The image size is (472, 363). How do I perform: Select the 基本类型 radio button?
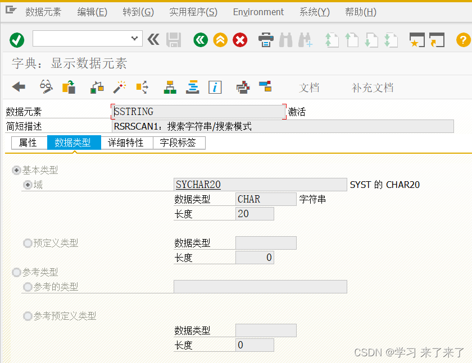tap(16, 170)
